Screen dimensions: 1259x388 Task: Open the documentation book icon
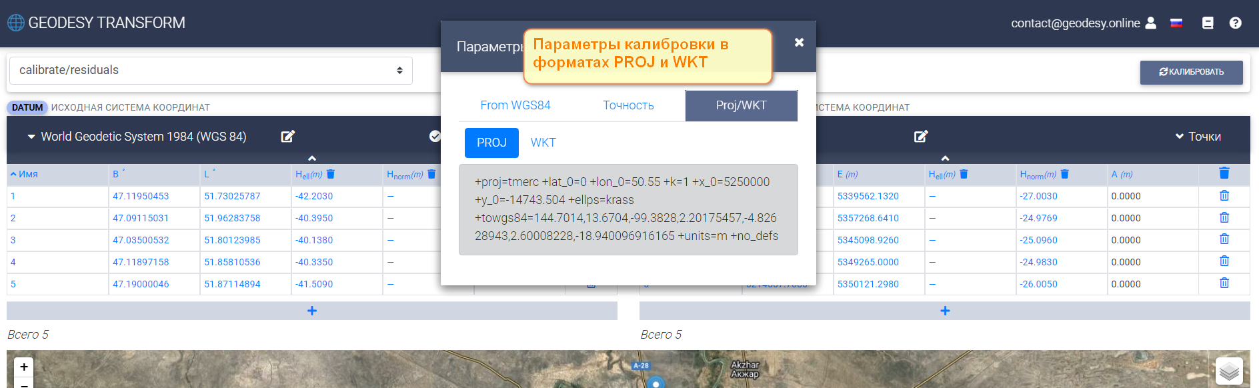[1208, 23]
